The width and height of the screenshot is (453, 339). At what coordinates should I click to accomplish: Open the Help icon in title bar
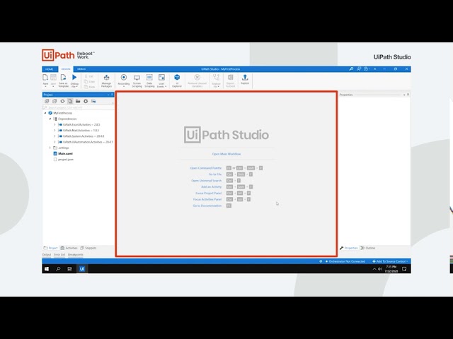pyautogui.click(x=366, y=69)
